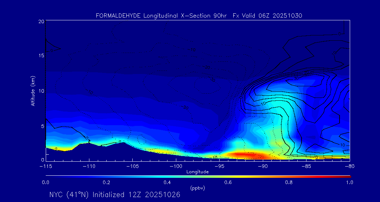Click the colorbar's 0.4 tick label
Image resolution: width=380 pixels, height=202 pixels.
[167, 182]
